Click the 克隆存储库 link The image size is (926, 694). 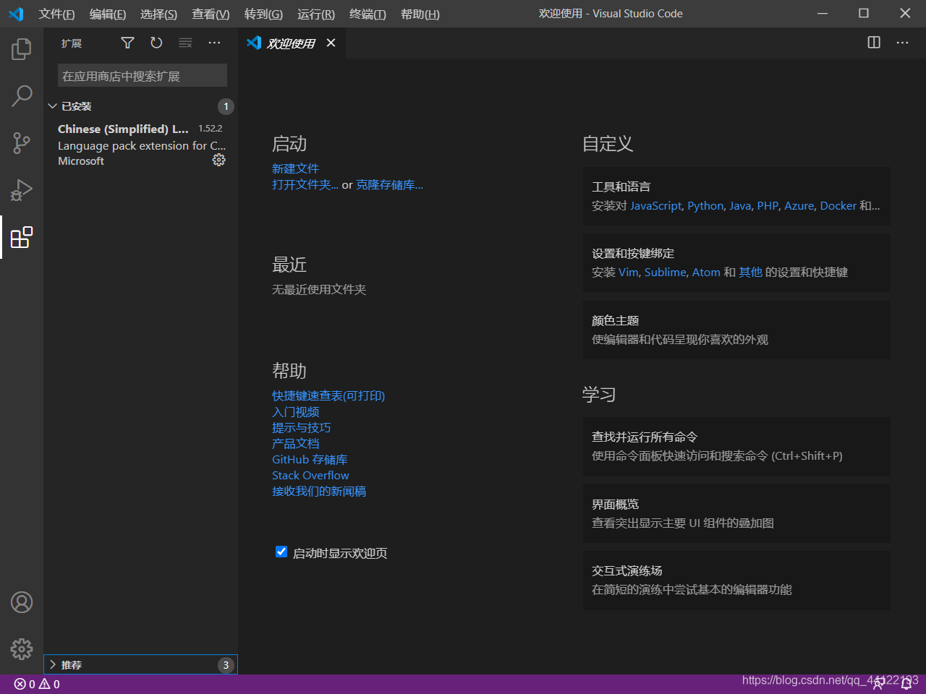(389, 184)
